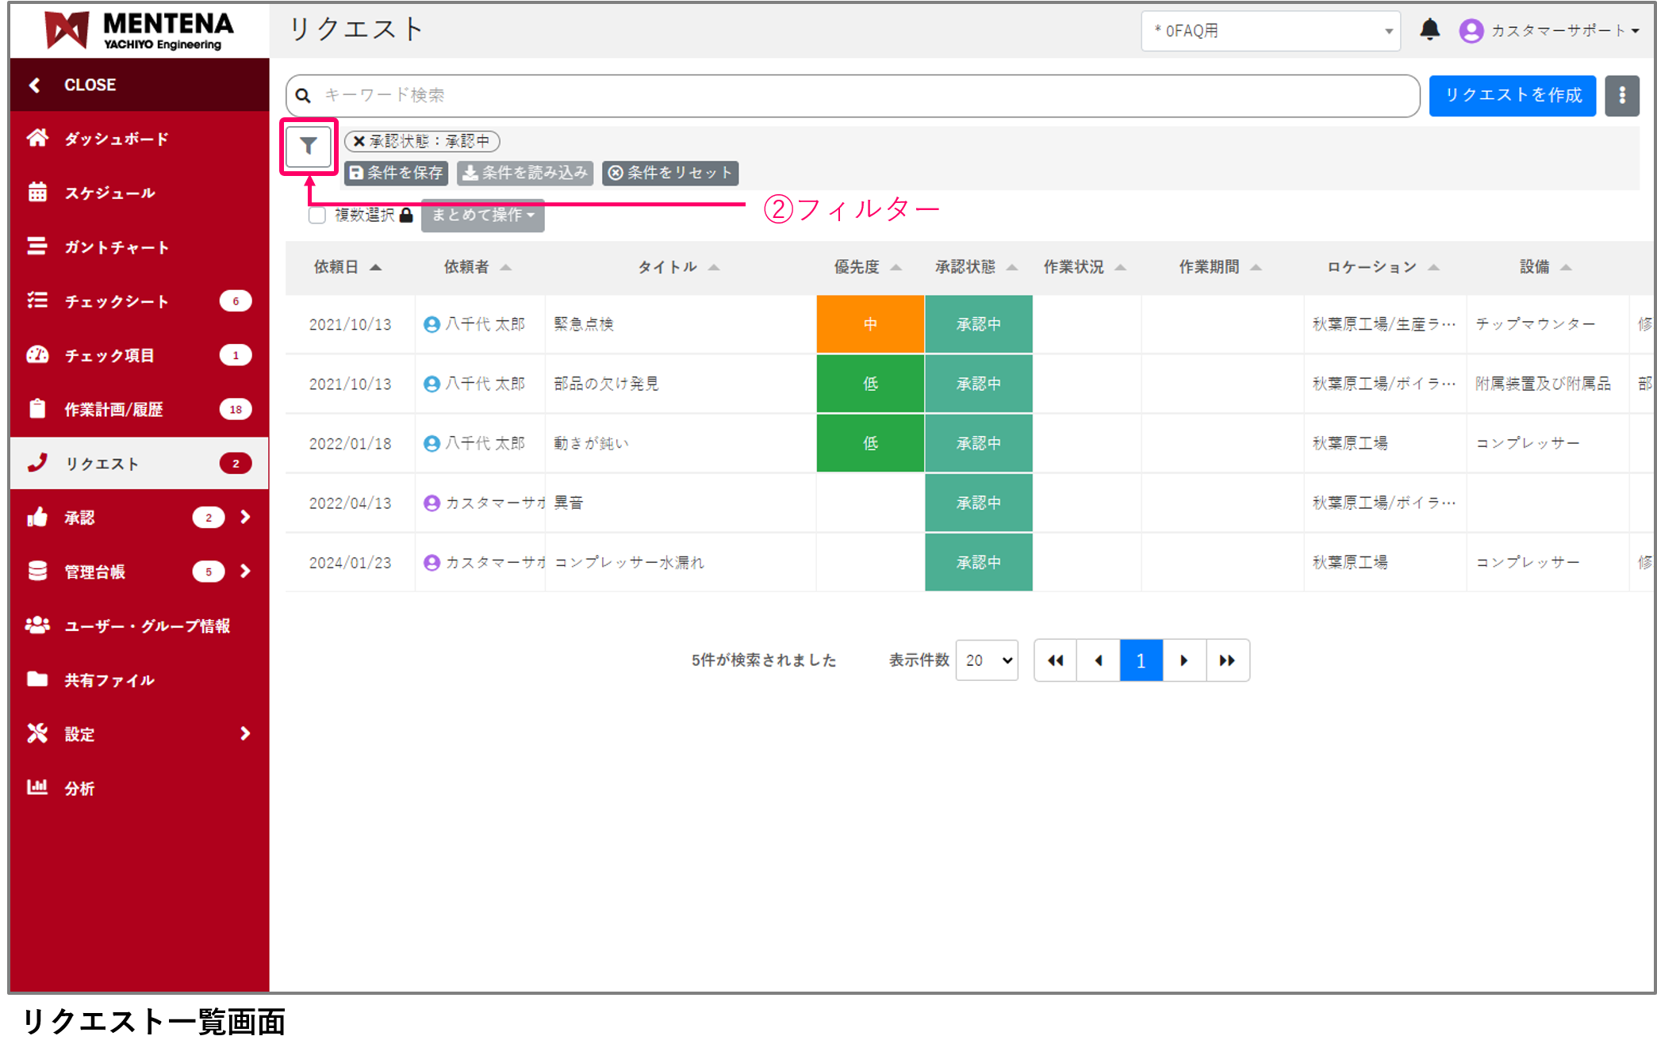Change 表示件数 dropdown set to 20

[x=987, y=660]
